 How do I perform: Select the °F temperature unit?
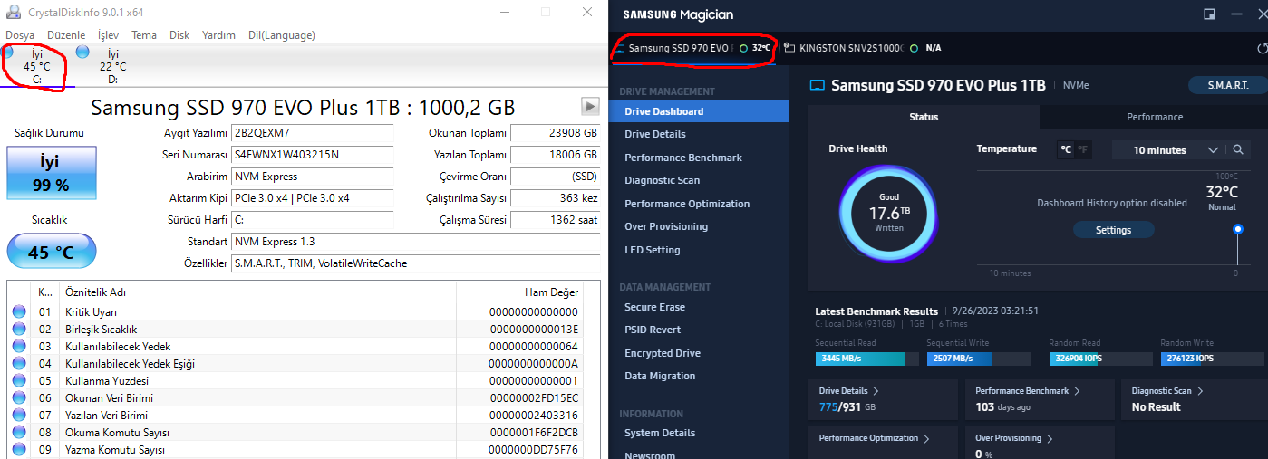pos(1082,150)
